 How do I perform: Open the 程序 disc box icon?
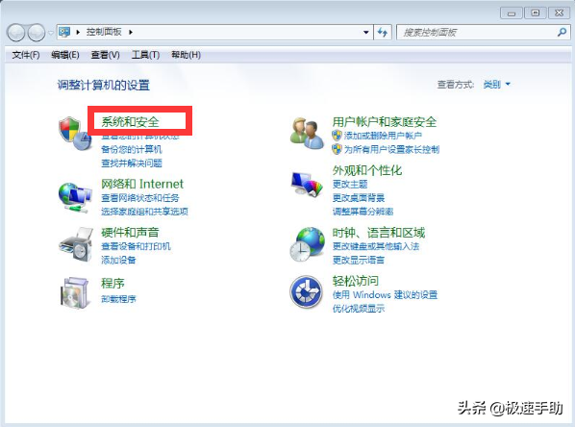click(75, 292)
